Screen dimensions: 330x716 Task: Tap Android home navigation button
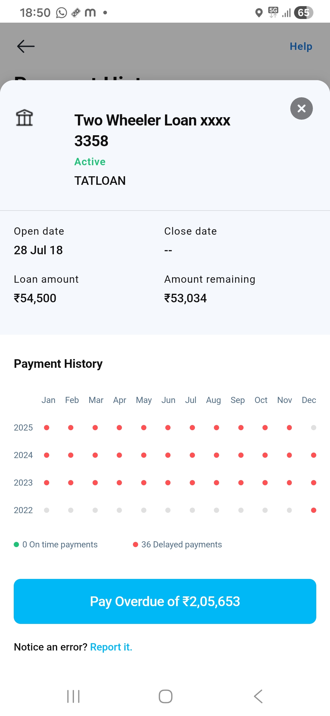tap(165, 696)
